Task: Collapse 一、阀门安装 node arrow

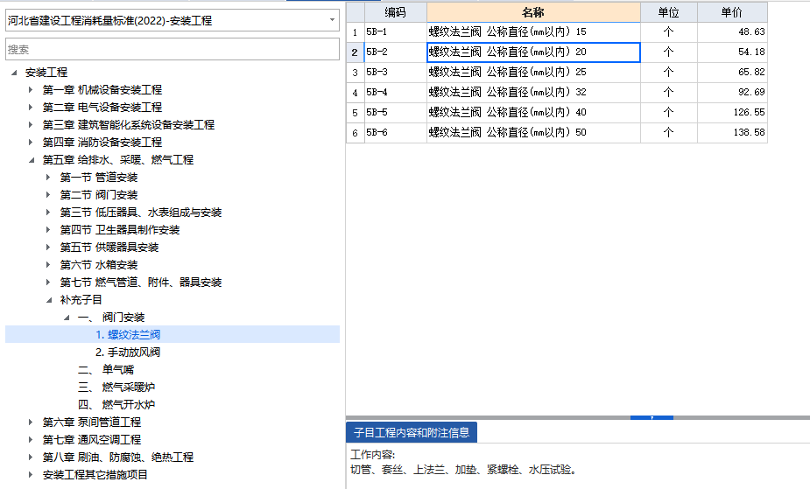Action: 67,318
